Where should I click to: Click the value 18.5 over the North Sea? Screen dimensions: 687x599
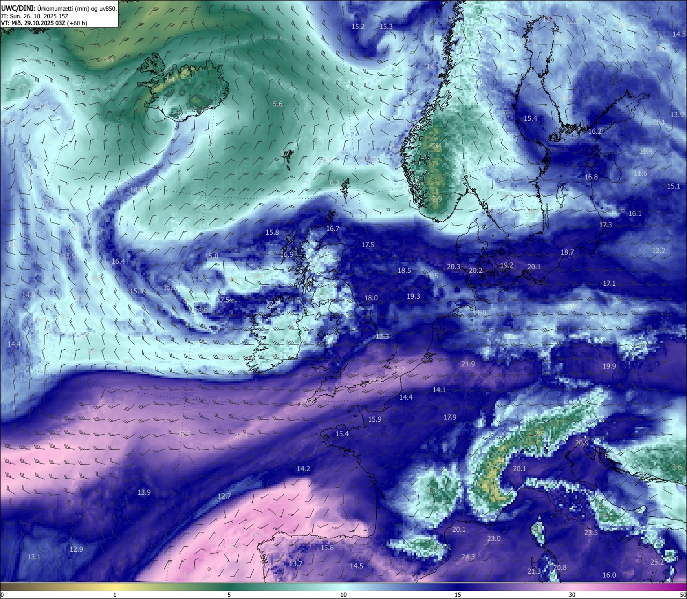(404, 271)
